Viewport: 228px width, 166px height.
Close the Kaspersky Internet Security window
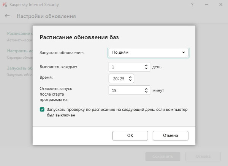pos(220,5)
